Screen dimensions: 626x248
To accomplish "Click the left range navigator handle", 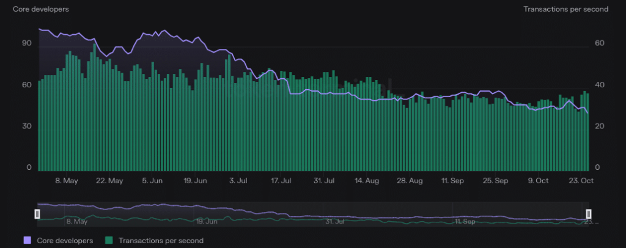I will pyautogui.click(x=37, y=213).
